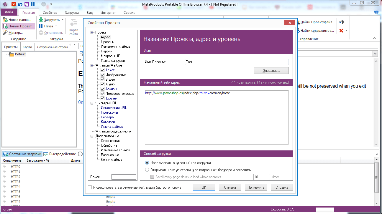Click the Поиск search field
Viewport: 382px width, 214px height.
[x=124, y=177]
